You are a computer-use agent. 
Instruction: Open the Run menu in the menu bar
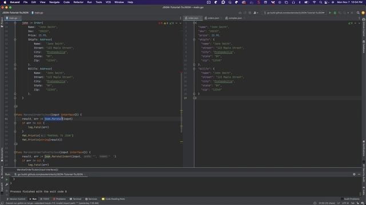tap(89, 2)
